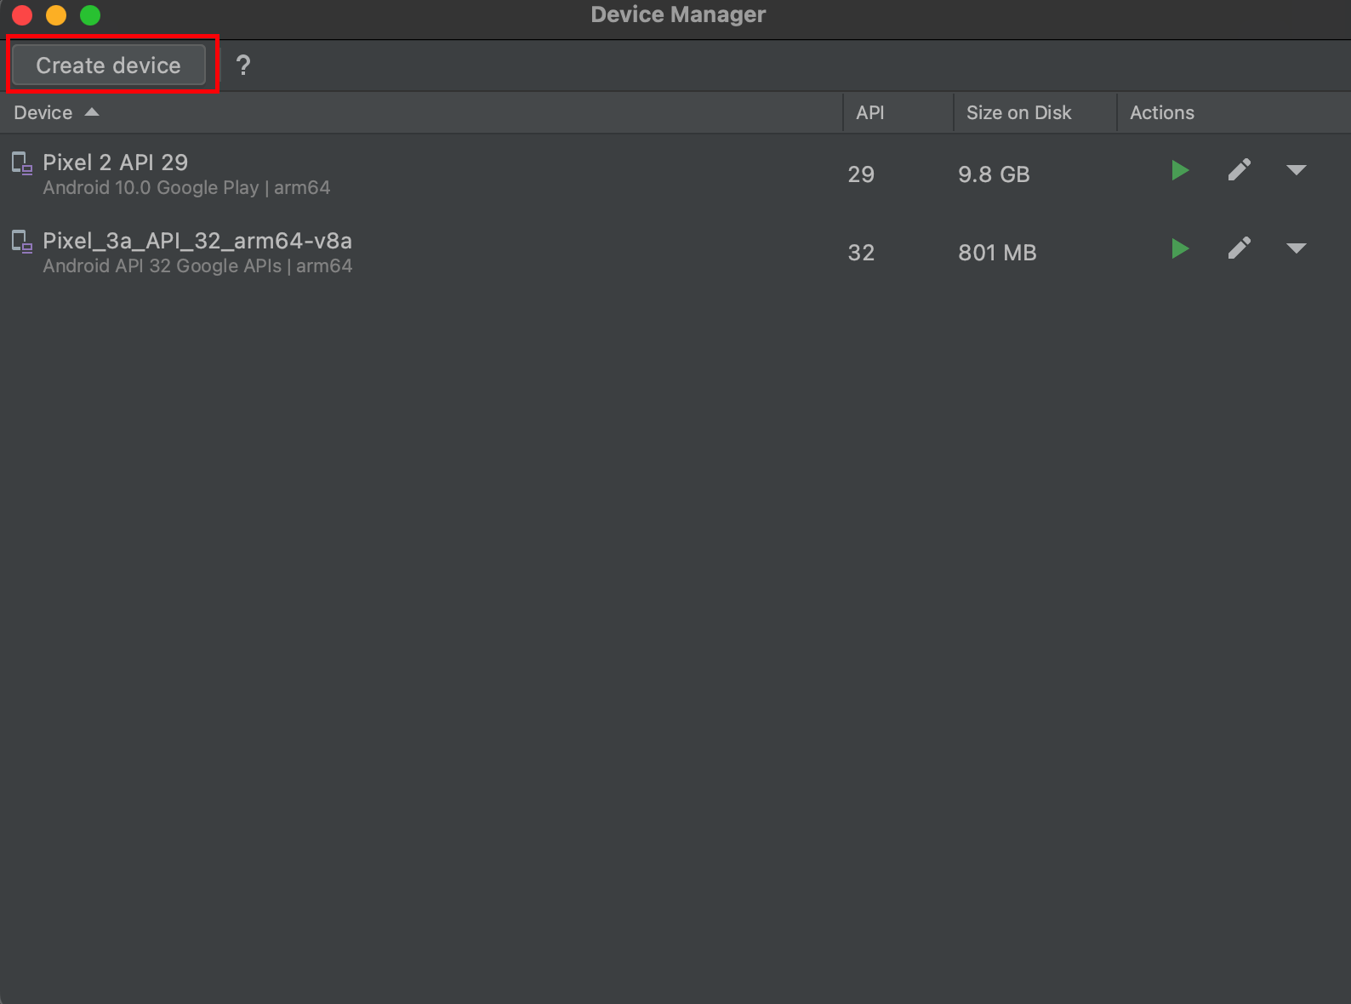Open actions dropdown for Pixel_3a_API_32 device
The height and width of the screenshot is (1004, 1351).
coord(1296,249)
